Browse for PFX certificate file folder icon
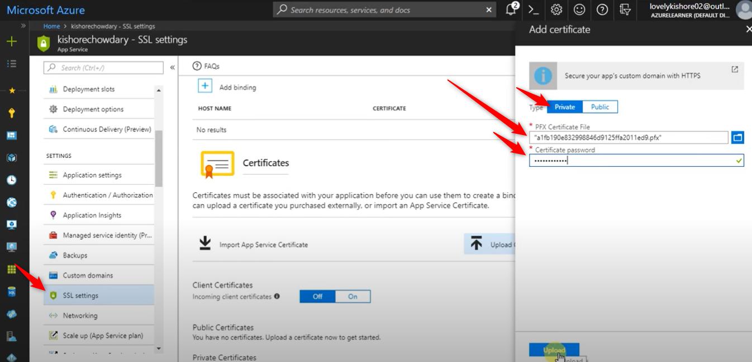Screen dimensions: 752x362 click(x=737, y=137)
